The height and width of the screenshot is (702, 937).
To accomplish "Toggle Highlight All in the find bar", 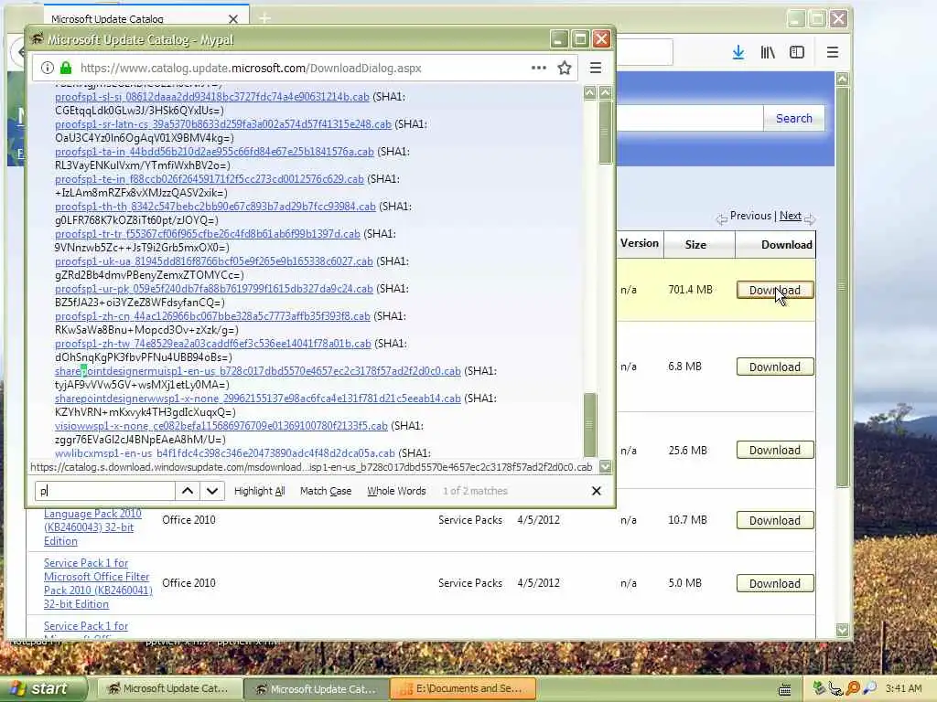I will tap(259, 491).
